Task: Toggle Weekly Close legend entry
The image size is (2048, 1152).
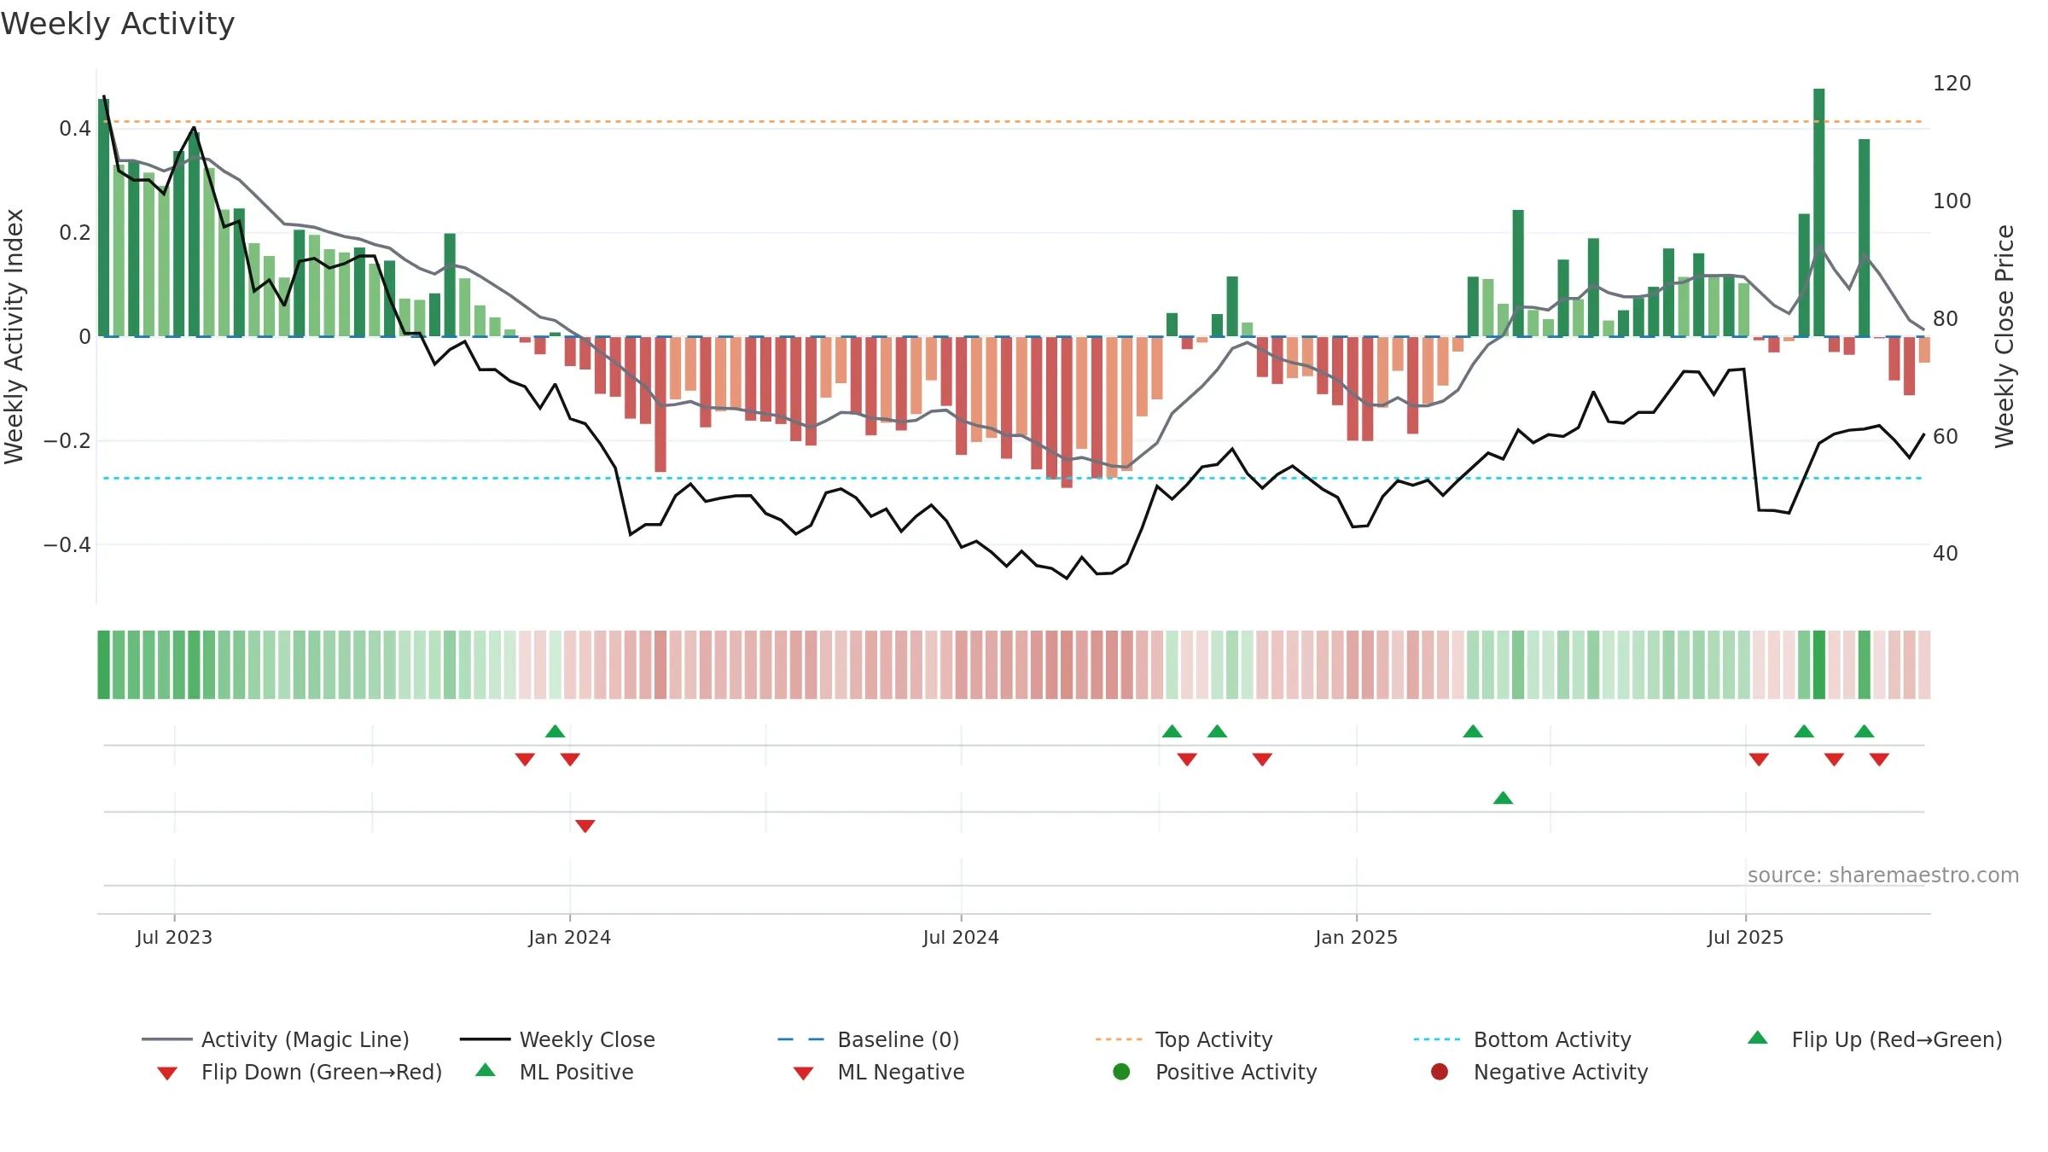Action: (x=557, y=1039)
